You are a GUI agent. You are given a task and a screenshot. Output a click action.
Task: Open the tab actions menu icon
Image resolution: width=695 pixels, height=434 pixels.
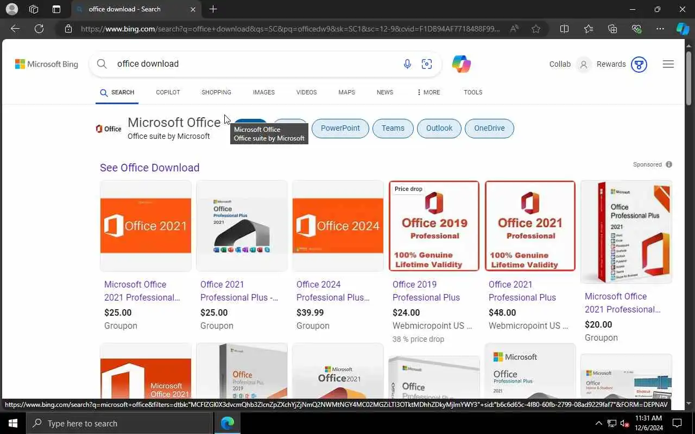tap(56, 9)
